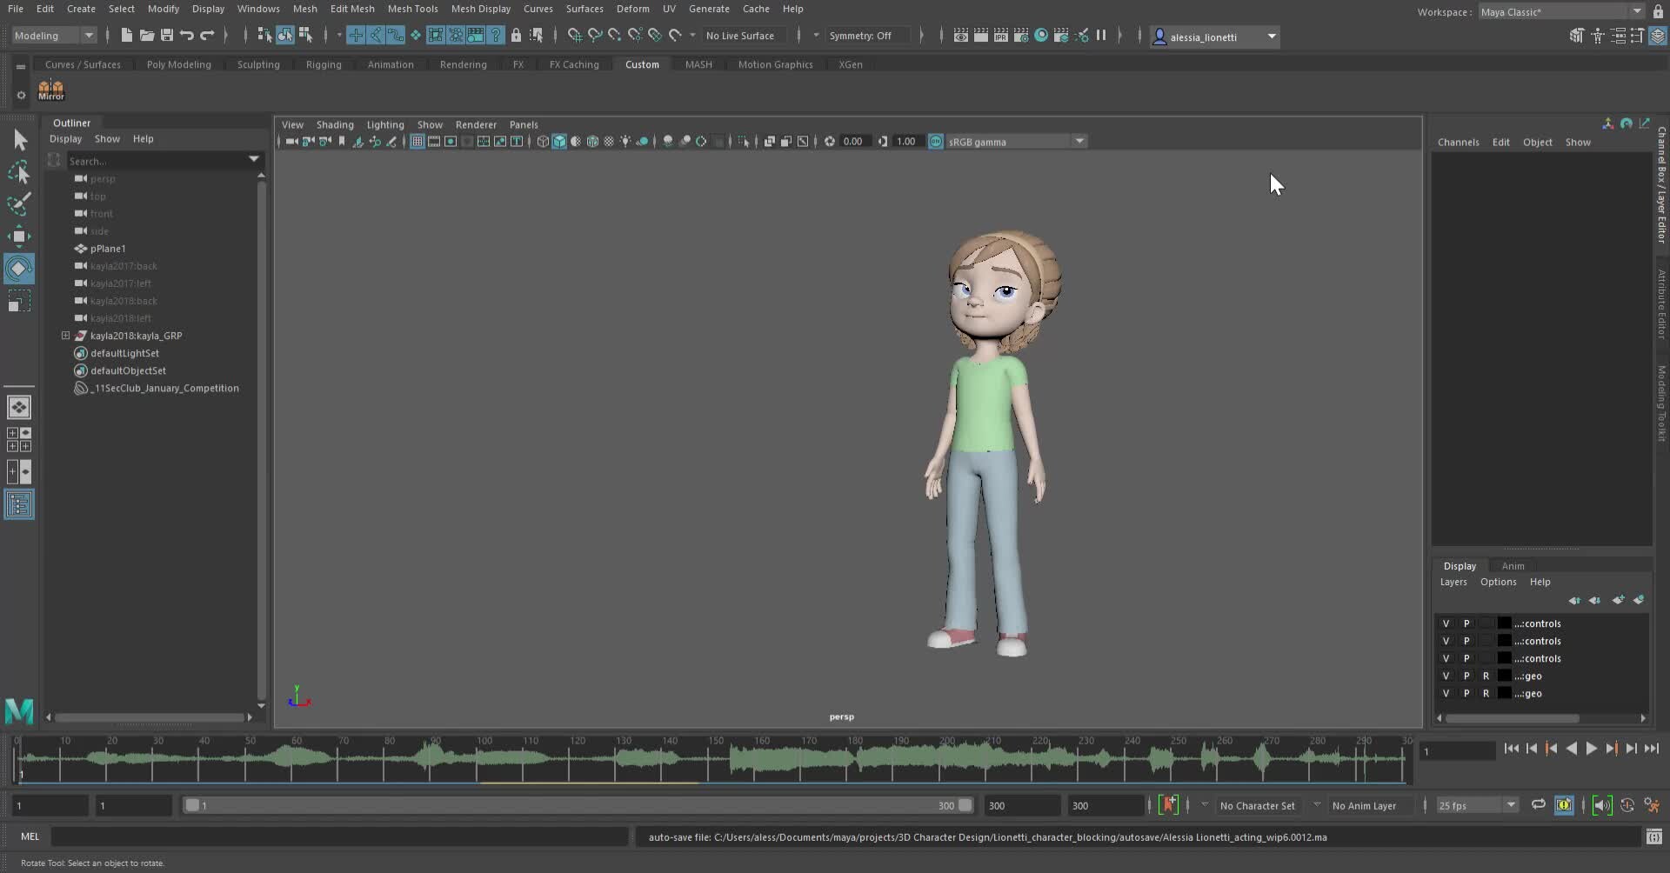
Task: Toggle visibility V on the first controls layer
Action: pyautogui.click(x=1446, y=623)
